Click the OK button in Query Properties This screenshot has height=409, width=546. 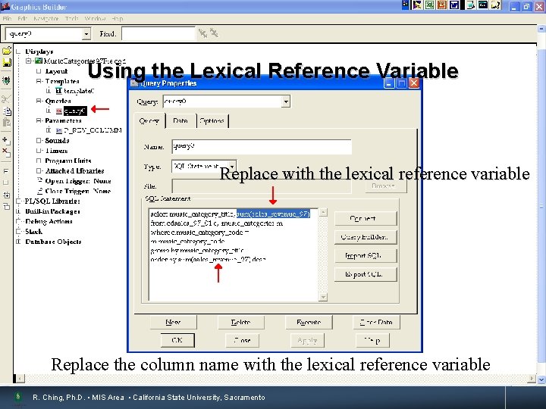(x=177, y=340)
